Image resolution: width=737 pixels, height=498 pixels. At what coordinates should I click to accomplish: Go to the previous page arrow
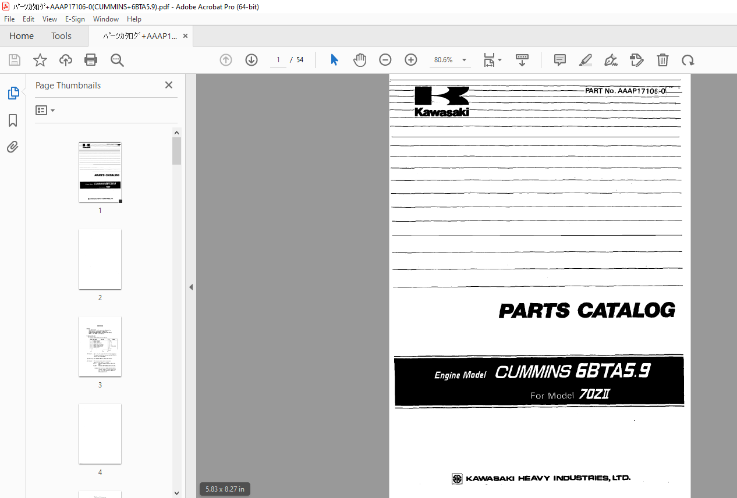tap(226, 60)
